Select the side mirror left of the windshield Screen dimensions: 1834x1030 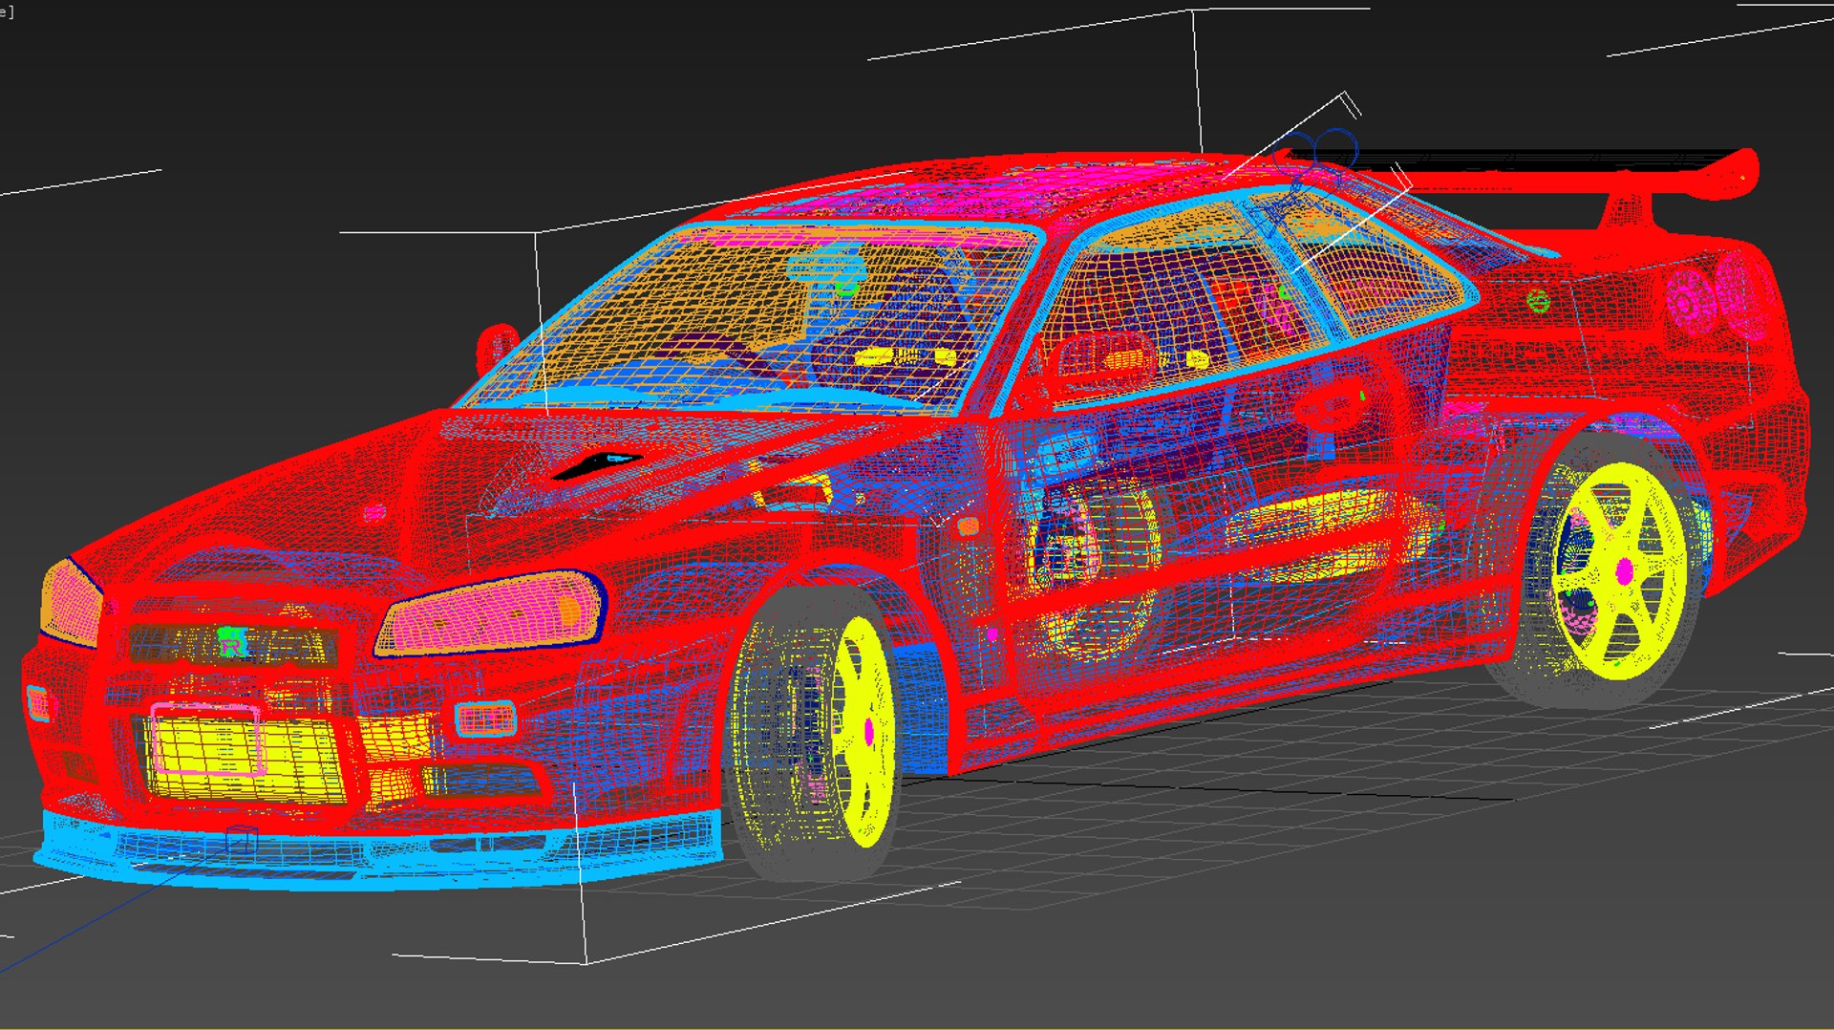pyautogui.click(x=497, y=351)
